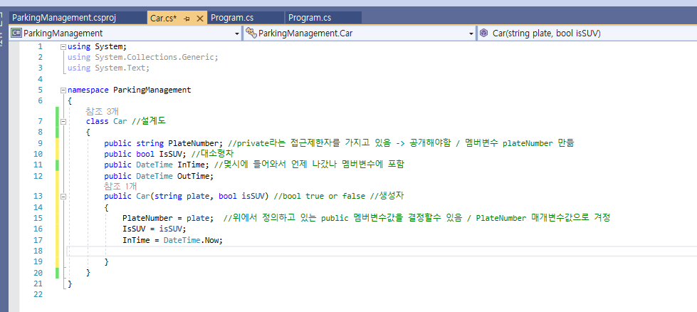Open the '참조 3개' CodeLens link

[102, 112]
